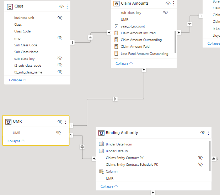The height and width of the screenshot is (195, 220).
Task: Collapse the Claim Amounts table
Action: point(124,63)
